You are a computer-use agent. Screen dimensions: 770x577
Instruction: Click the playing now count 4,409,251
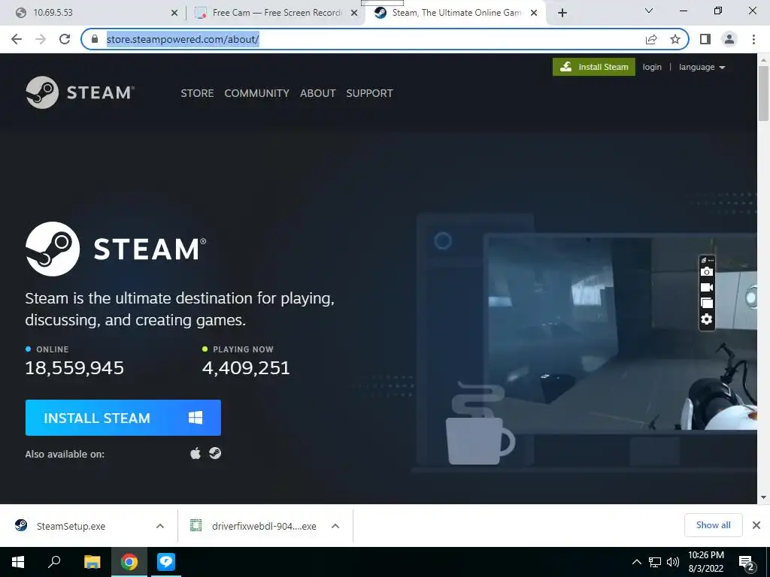(x=246, y=367)
